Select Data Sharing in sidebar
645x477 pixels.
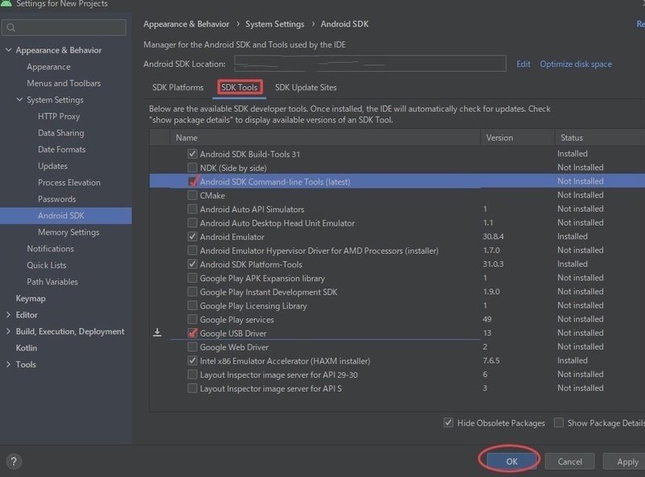pyautogui.click(x=61, y=133)
